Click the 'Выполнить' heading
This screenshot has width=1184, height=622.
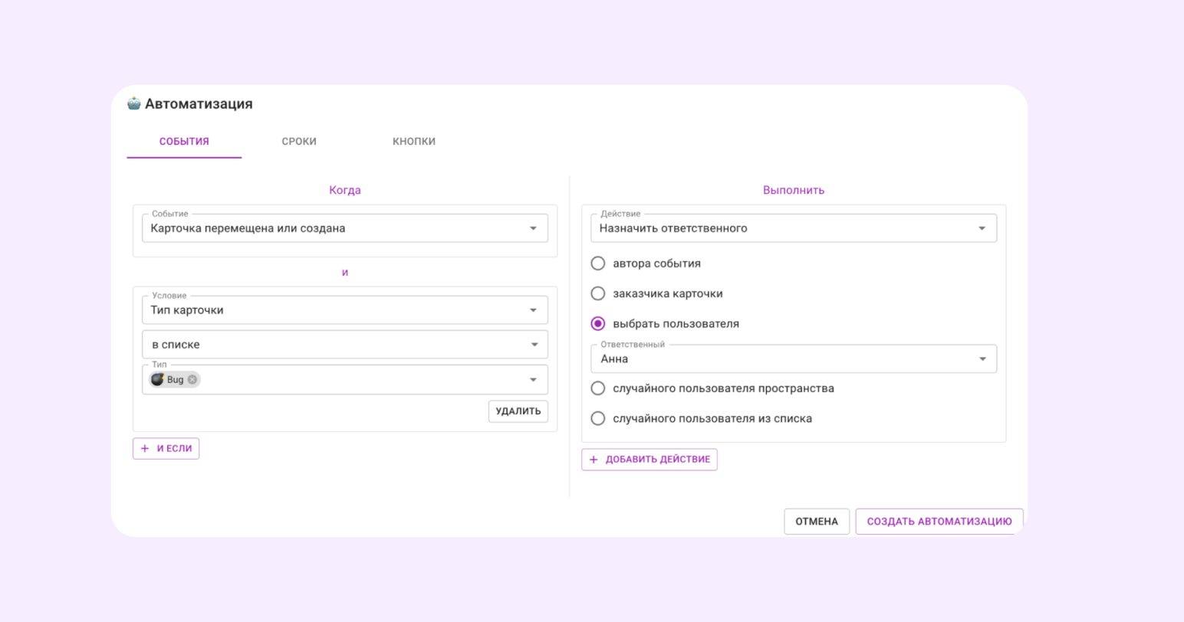click(794, 191)
